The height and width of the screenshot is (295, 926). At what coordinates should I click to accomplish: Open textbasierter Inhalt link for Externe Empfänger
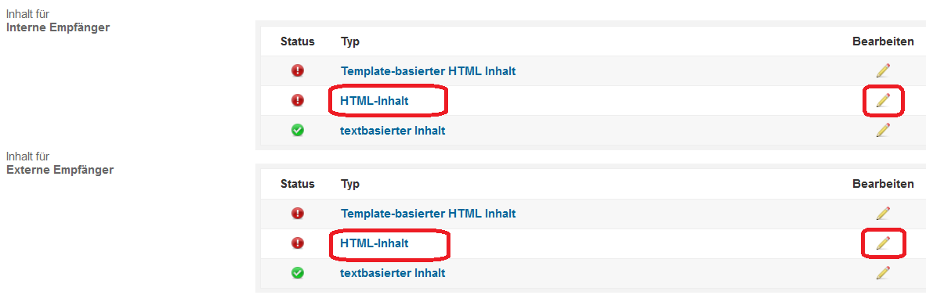coord(392,273)
